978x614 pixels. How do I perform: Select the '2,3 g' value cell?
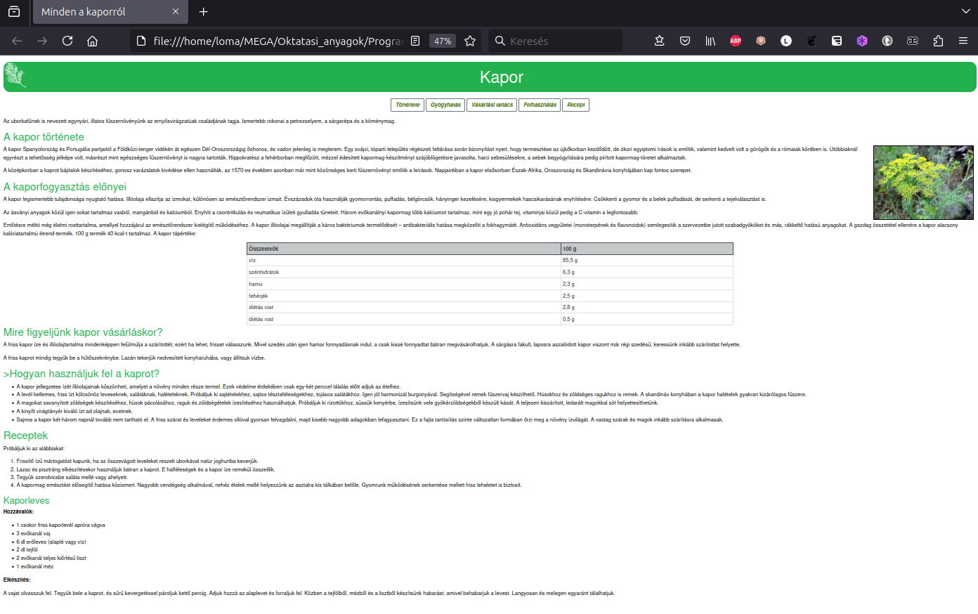coord(647,284)
